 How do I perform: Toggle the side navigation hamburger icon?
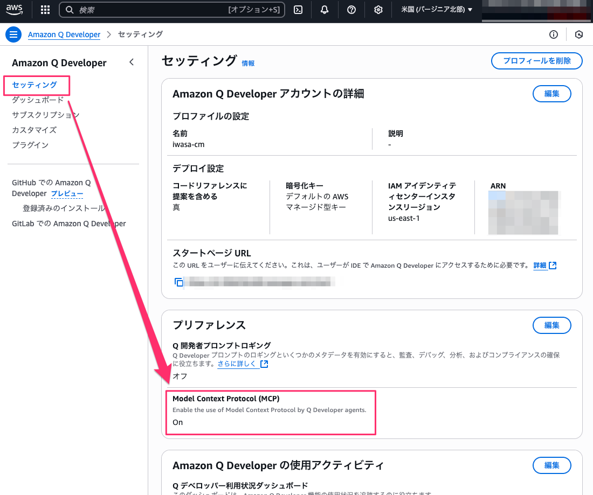(13, 34)
